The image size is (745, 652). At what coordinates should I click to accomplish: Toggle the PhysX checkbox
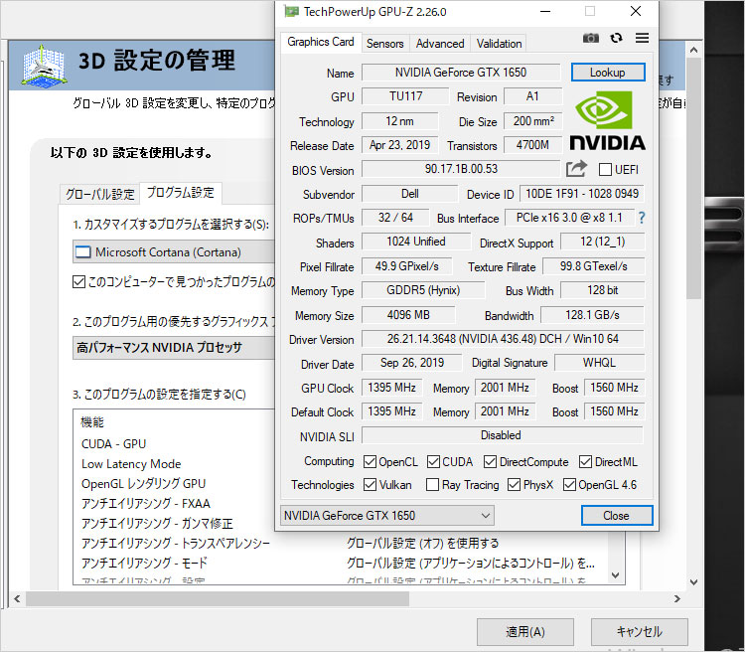[x=514, y=485]
